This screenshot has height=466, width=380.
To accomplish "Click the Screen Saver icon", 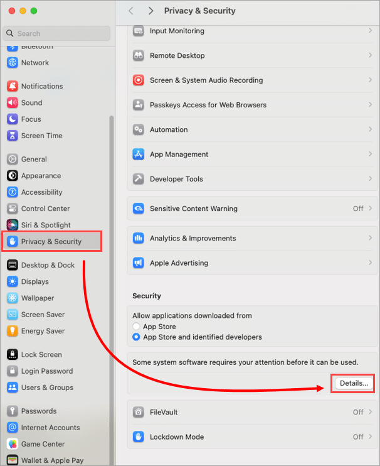I will (x=12, y=315).
